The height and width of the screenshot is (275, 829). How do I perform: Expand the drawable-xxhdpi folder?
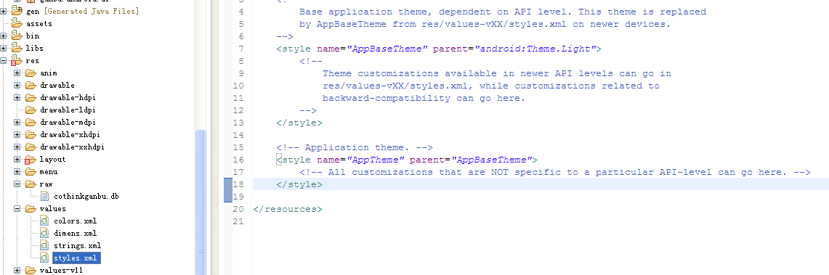coord(17,147)
